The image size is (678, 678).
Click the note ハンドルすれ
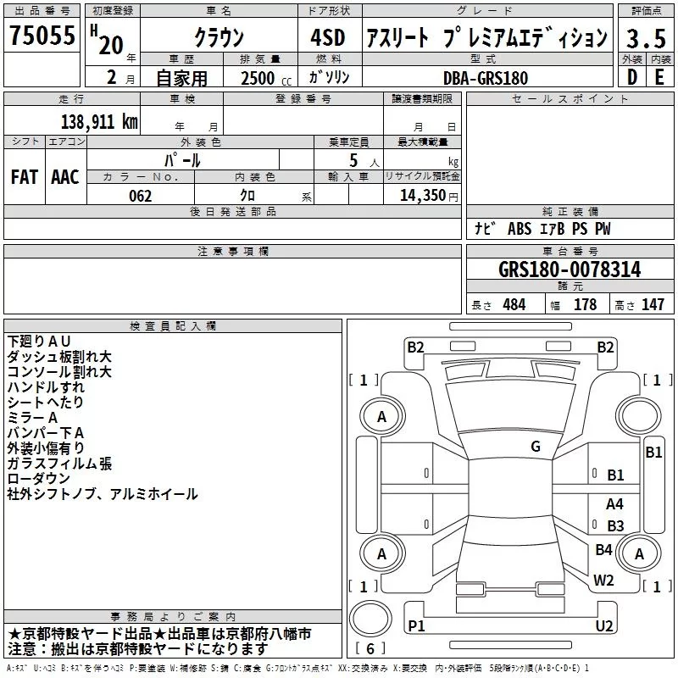(46, 386)
